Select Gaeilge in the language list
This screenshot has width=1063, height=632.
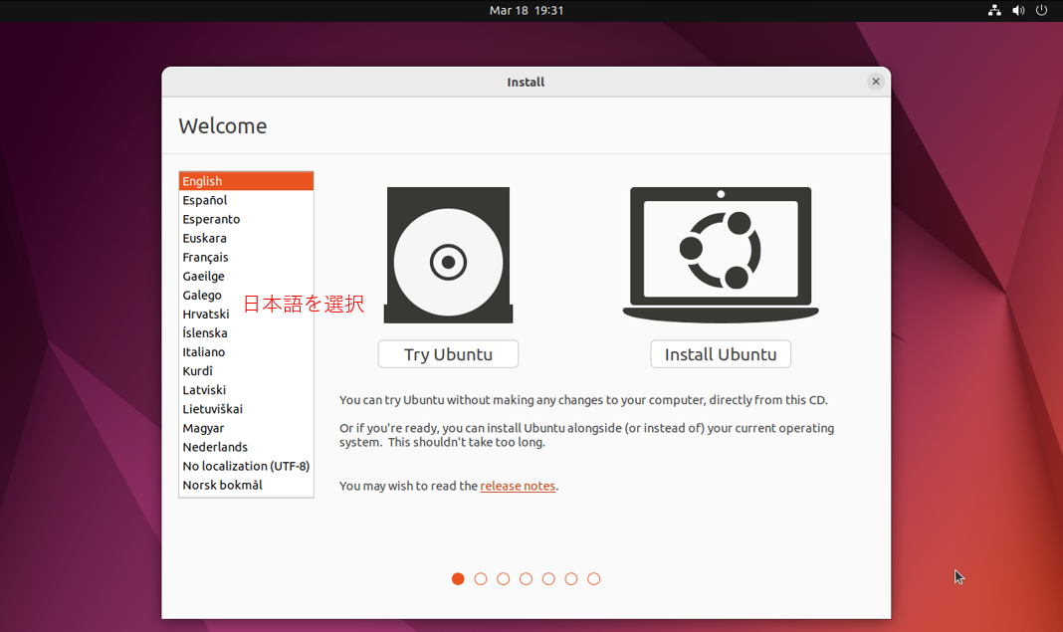tap(246, 276)
